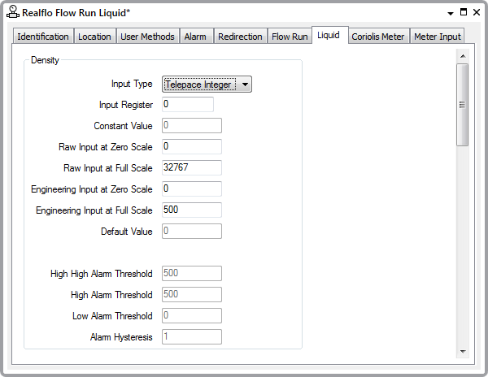Click the Input Type label
The height and width of the screenshot is (377, 488).
tap(132, 84)
